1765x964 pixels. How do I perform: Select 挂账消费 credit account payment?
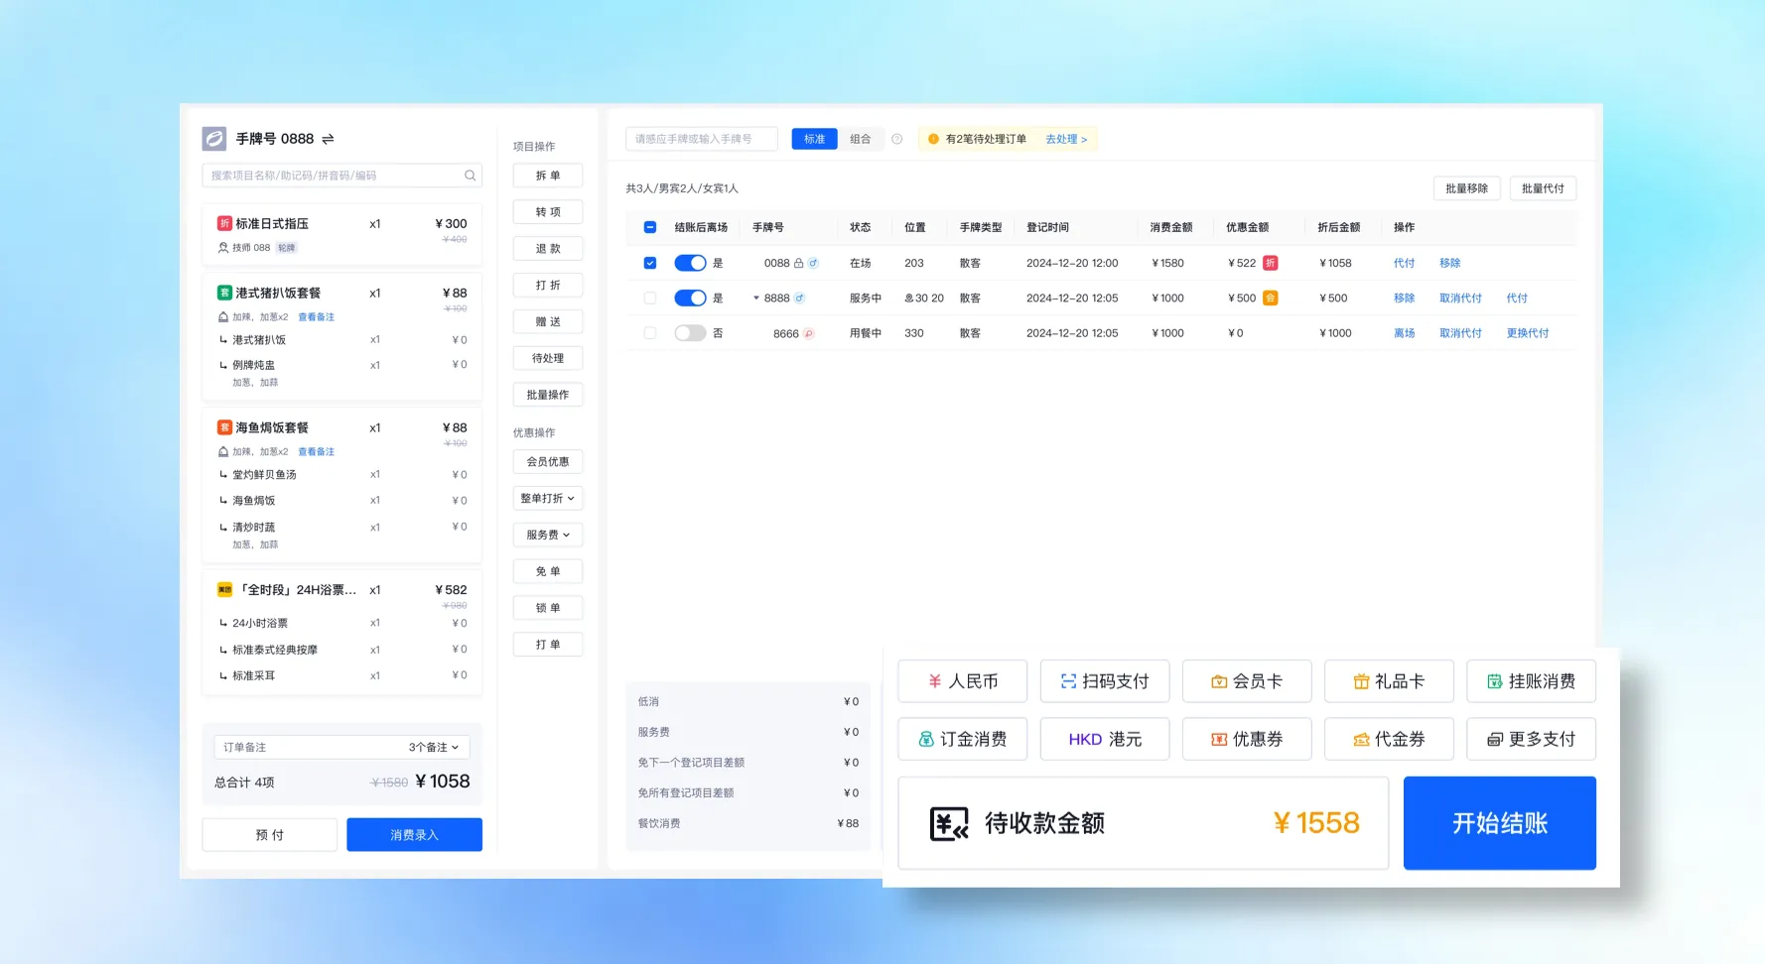tap(1531, 681)
